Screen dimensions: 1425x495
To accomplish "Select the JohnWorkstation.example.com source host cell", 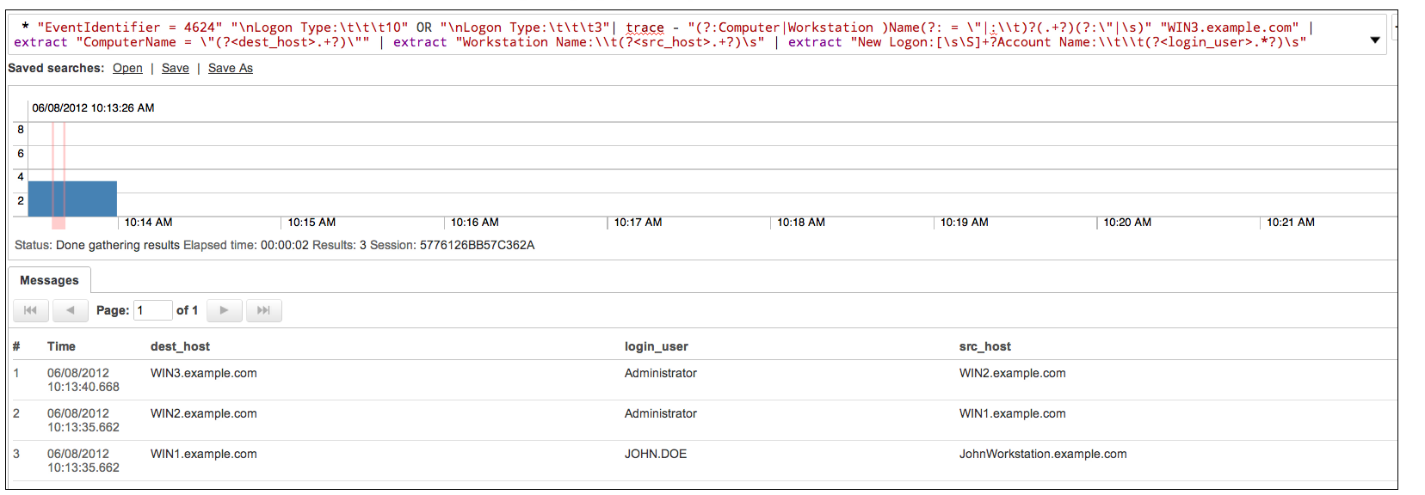I will point(1042,454).
